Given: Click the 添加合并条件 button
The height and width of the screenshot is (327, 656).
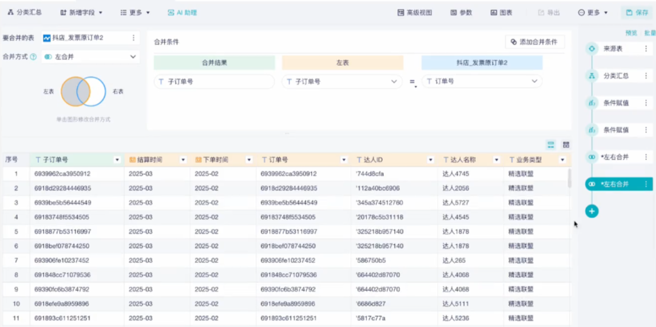Looking at the screenshot, I should [x=535, y=42].
